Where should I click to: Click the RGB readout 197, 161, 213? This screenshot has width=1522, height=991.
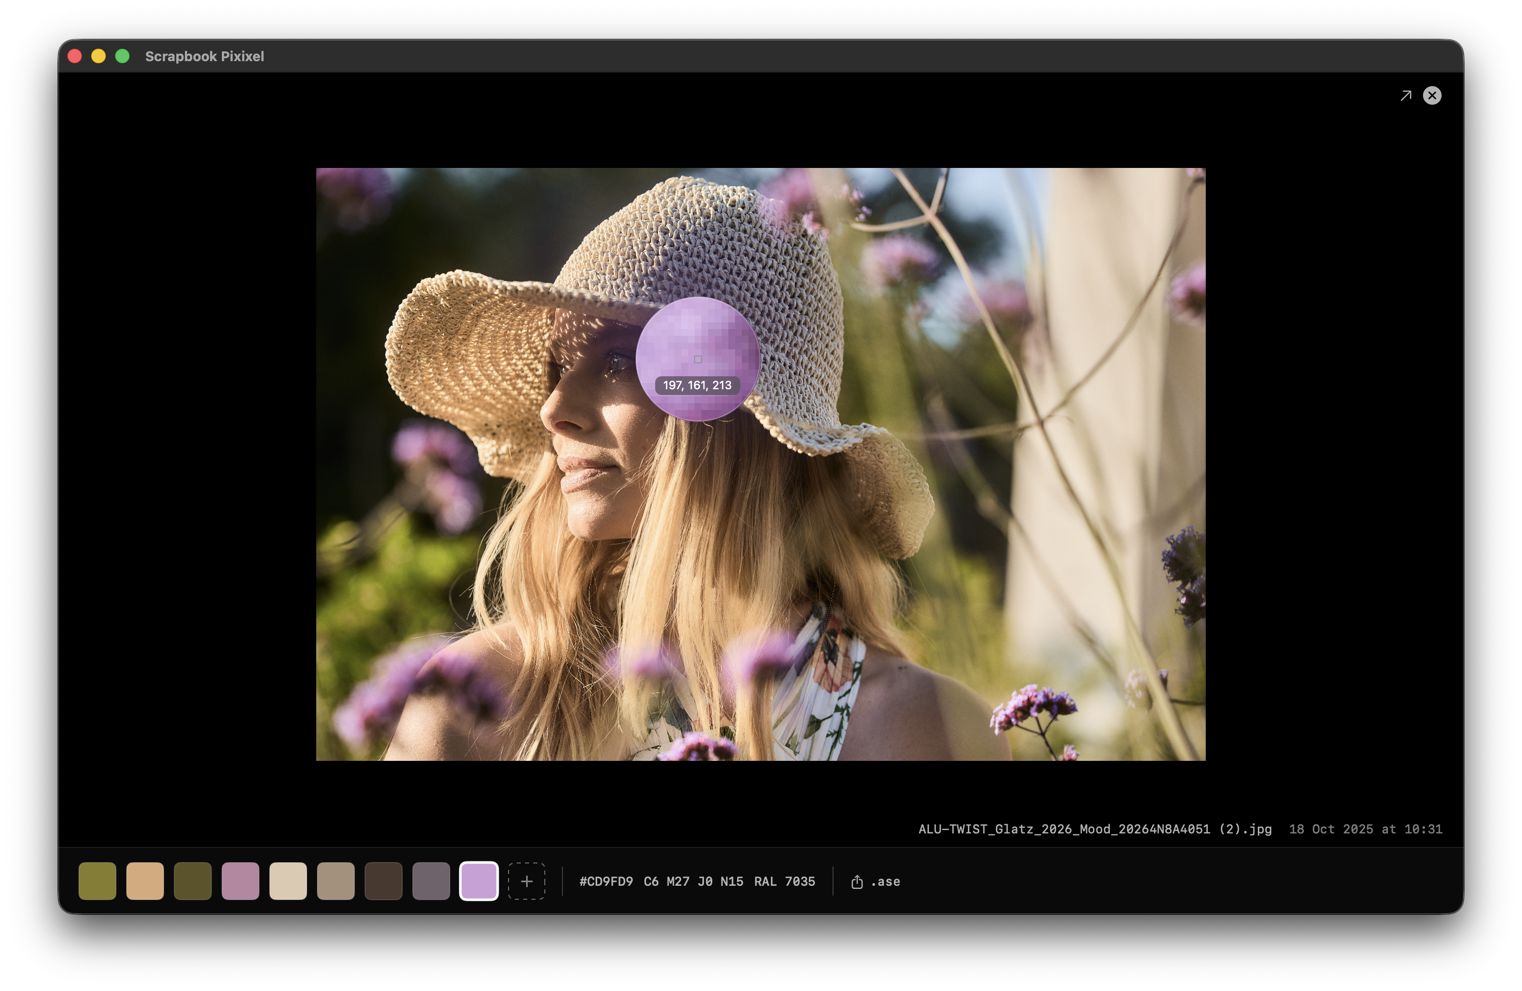(x=696, y=386)
